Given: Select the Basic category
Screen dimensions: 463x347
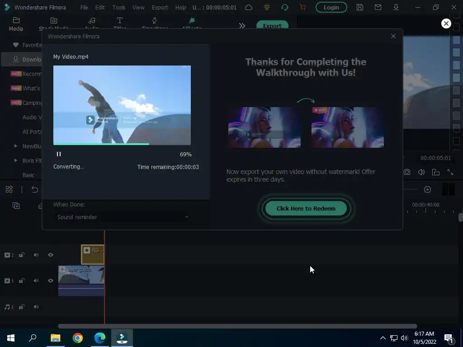Looking at the screenshot, I should (28, 175).
